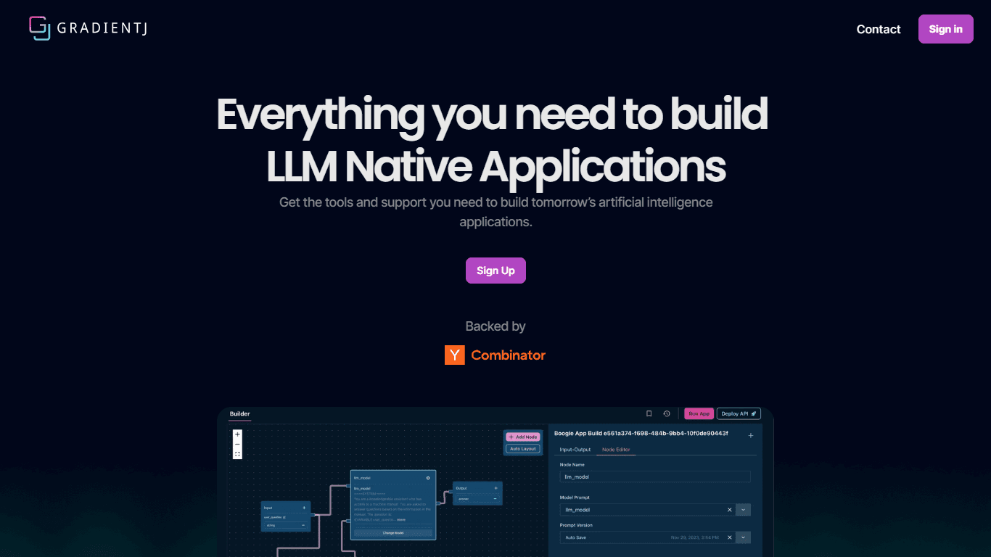This screenshot has width=991, height=557.
Task: Click the llm_model node settings icon
Action: 428,478
